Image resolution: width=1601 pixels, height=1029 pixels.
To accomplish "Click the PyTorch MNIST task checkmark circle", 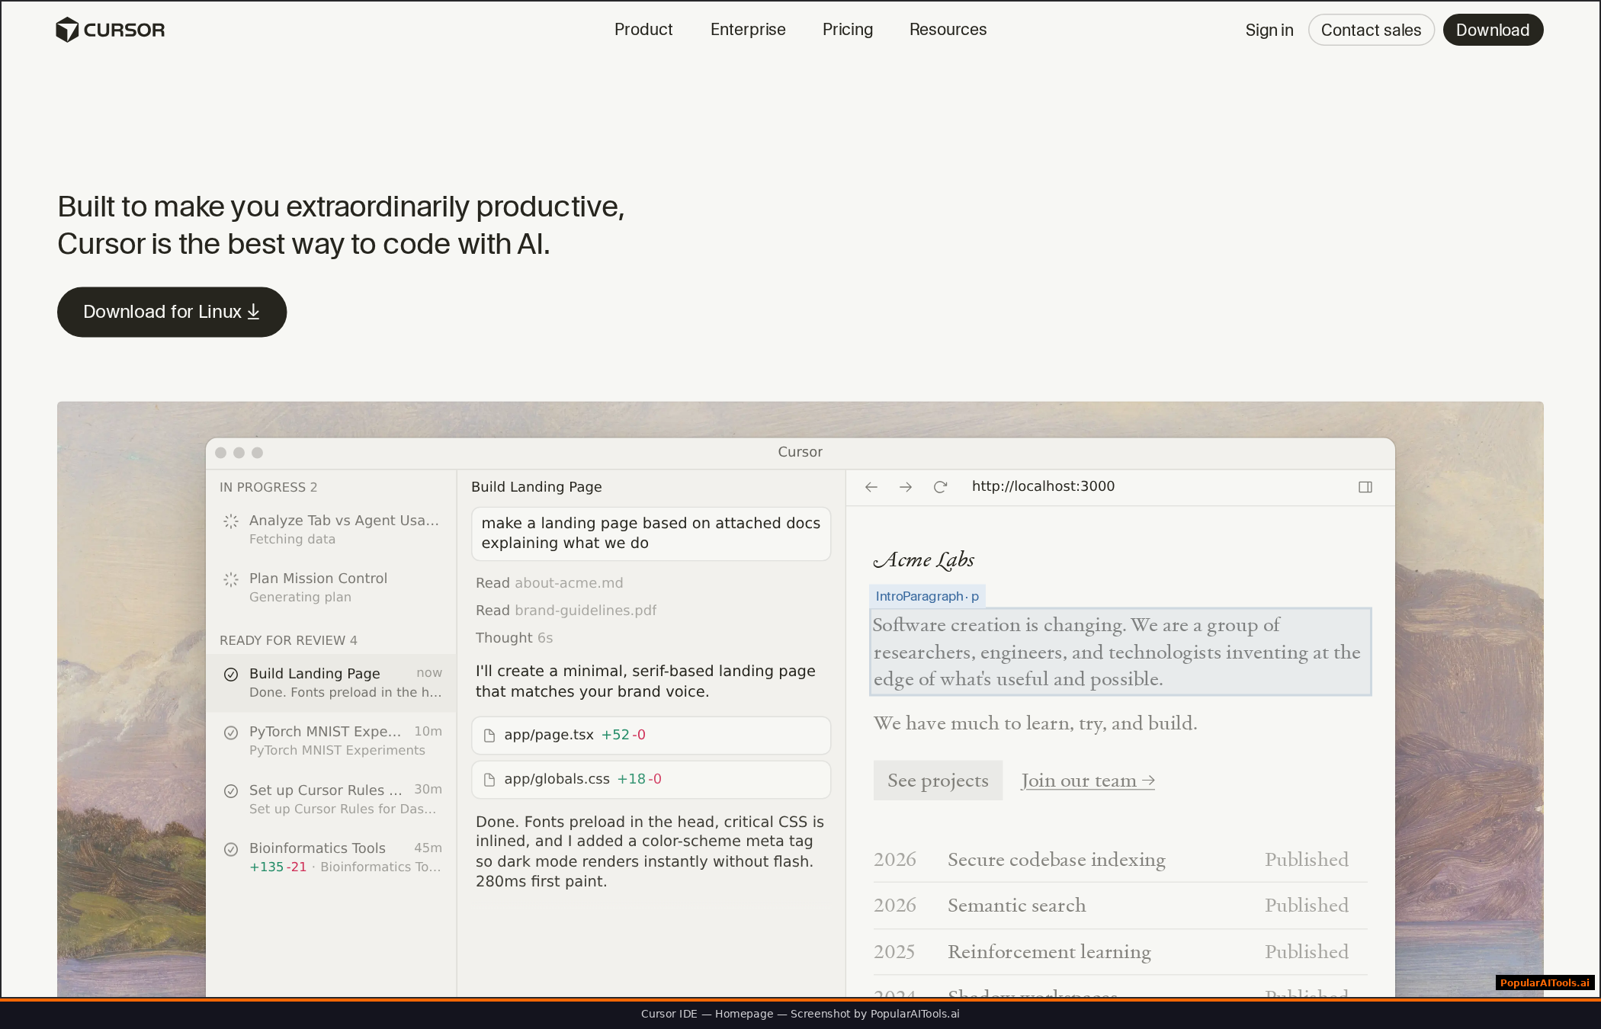I will click(x=231, y=732).
